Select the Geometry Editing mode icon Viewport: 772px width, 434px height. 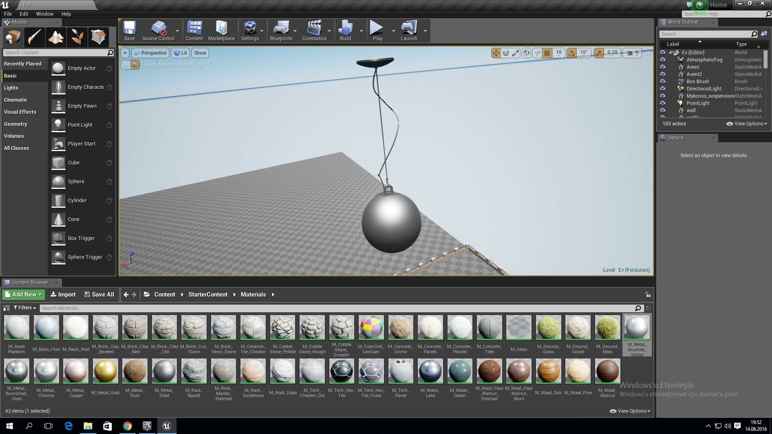99,37
